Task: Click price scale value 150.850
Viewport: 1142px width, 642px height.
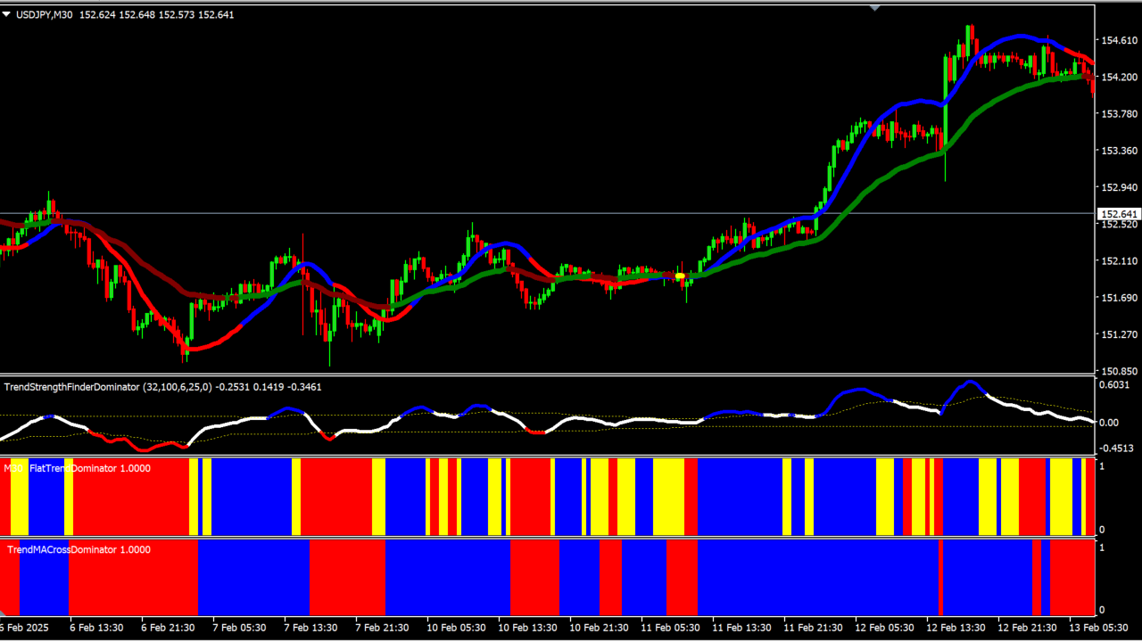Action: 1121,371
